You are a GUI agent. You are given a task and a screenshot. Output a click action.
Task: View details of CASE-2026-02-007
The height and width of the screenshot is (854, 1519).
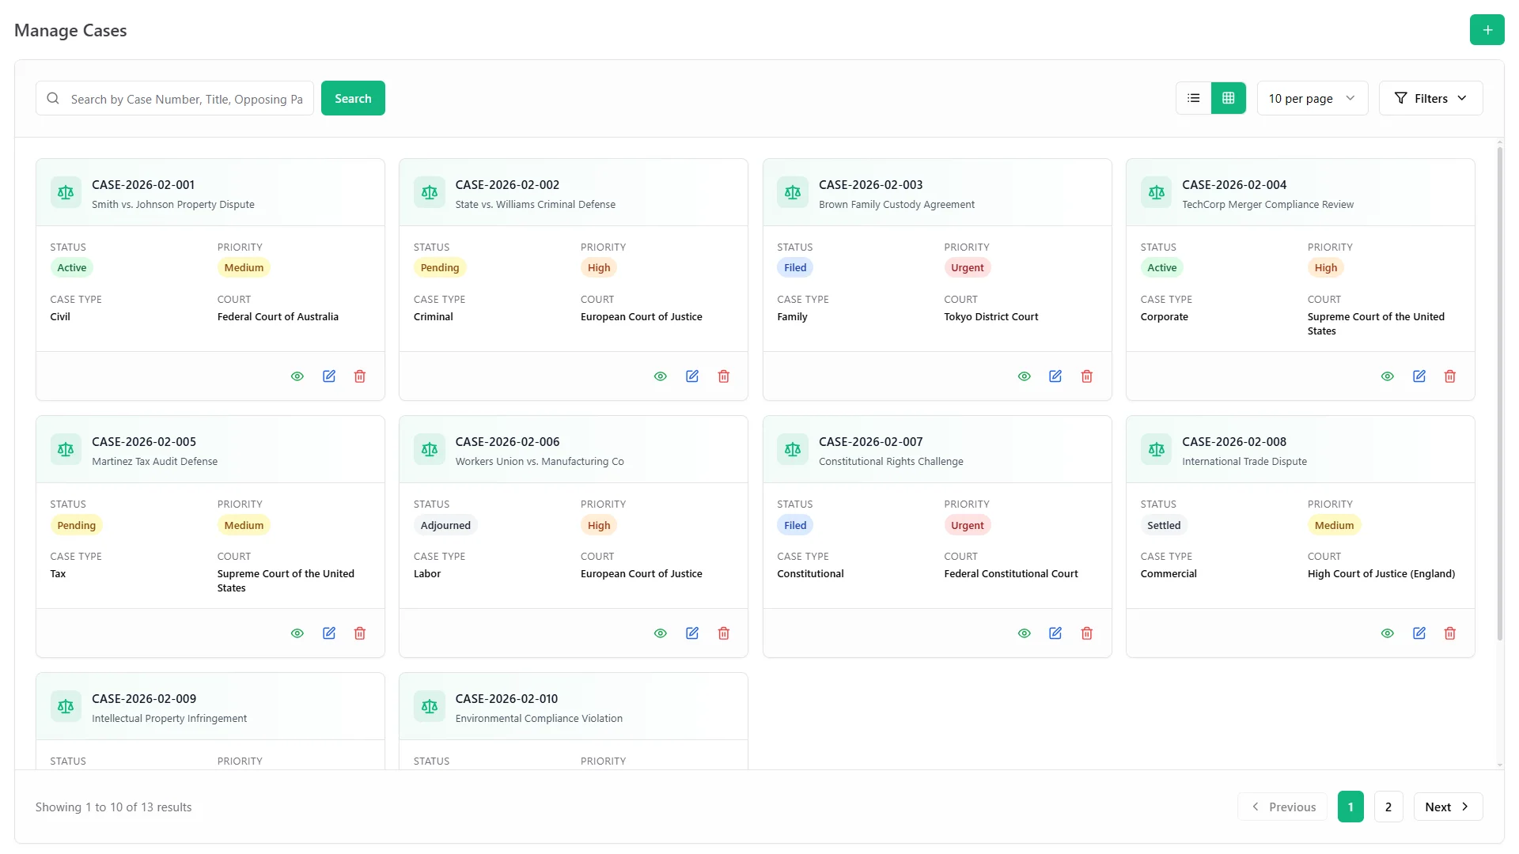pos(1025,633)
